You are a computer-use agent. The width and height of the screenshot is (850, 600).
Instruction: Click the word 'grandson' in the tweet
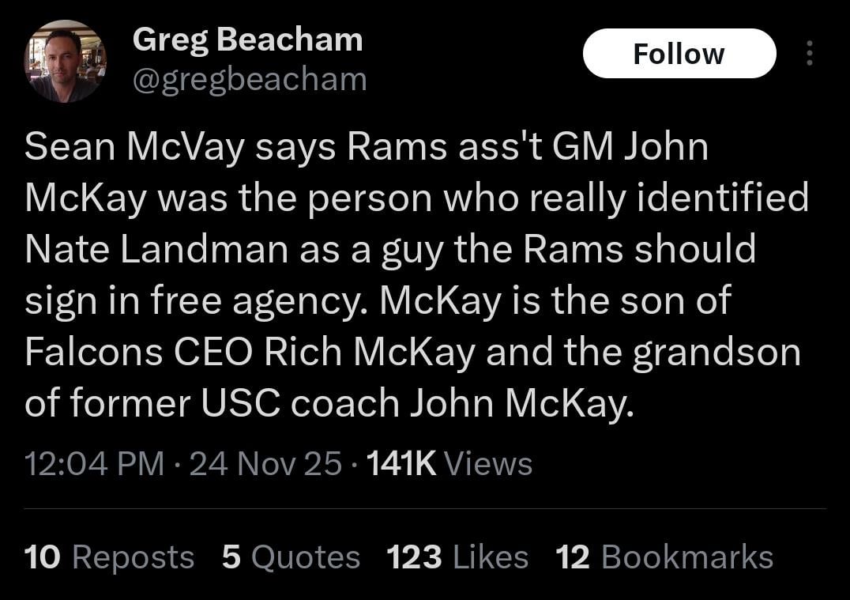coord(716,353)
